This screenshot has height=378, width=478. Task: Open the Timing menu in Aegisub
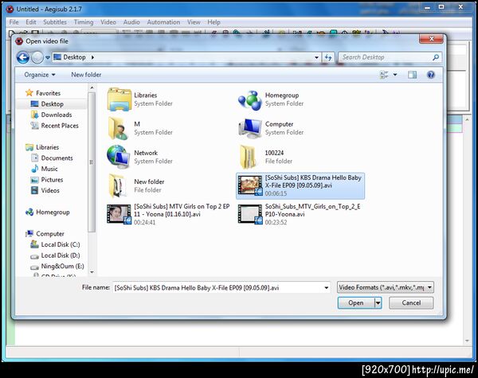coord(84,22)
